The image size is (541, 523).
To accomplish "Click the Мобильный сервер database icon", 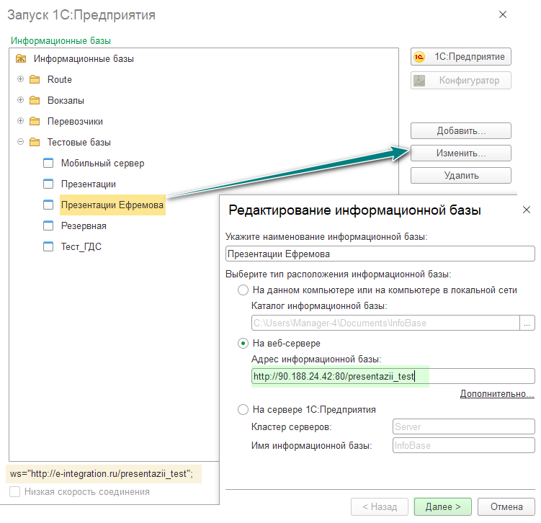I will click(x=48, y=164).
